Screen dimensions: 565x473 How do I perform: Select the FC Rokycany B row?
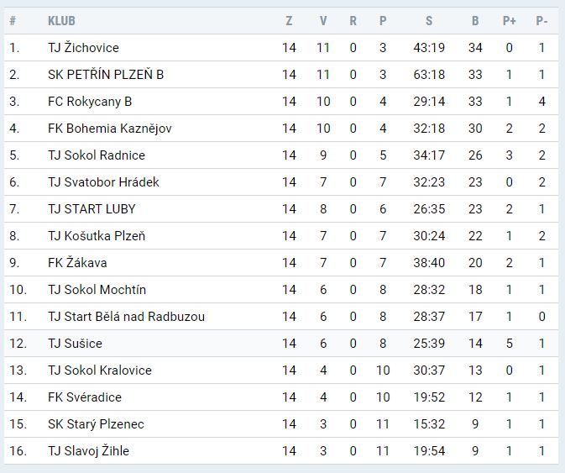90,102
